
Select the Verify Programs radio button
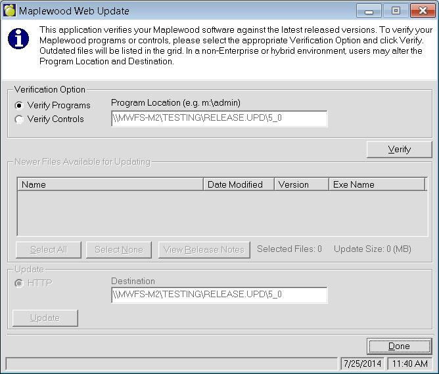coord(20,105)
